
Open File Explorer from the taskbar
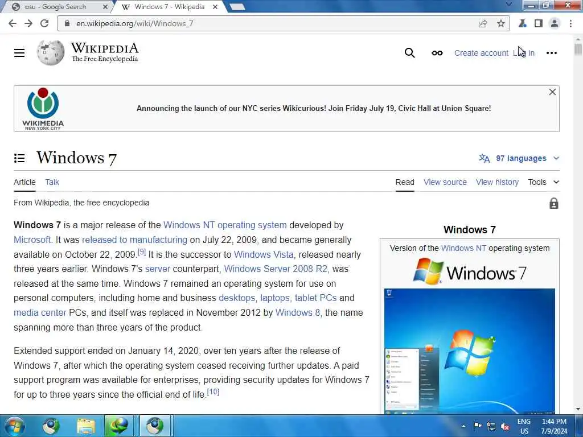click(86, 426)
